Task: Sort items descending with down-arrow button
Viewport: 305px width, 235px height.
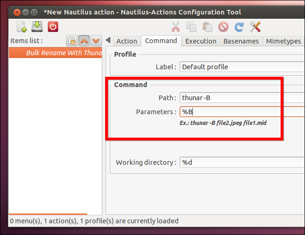Action: [x=96, y=41]
